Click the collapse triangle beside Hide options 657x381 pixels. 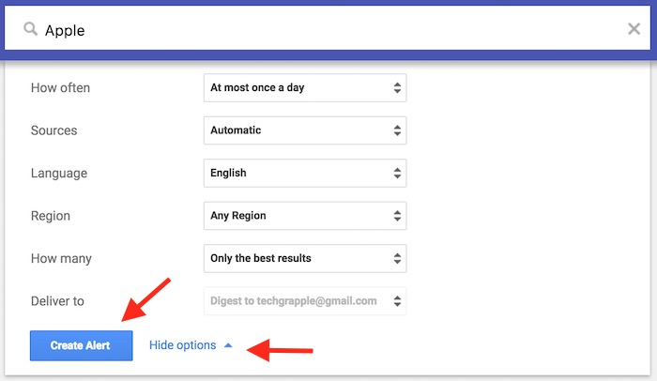(227, 345)
